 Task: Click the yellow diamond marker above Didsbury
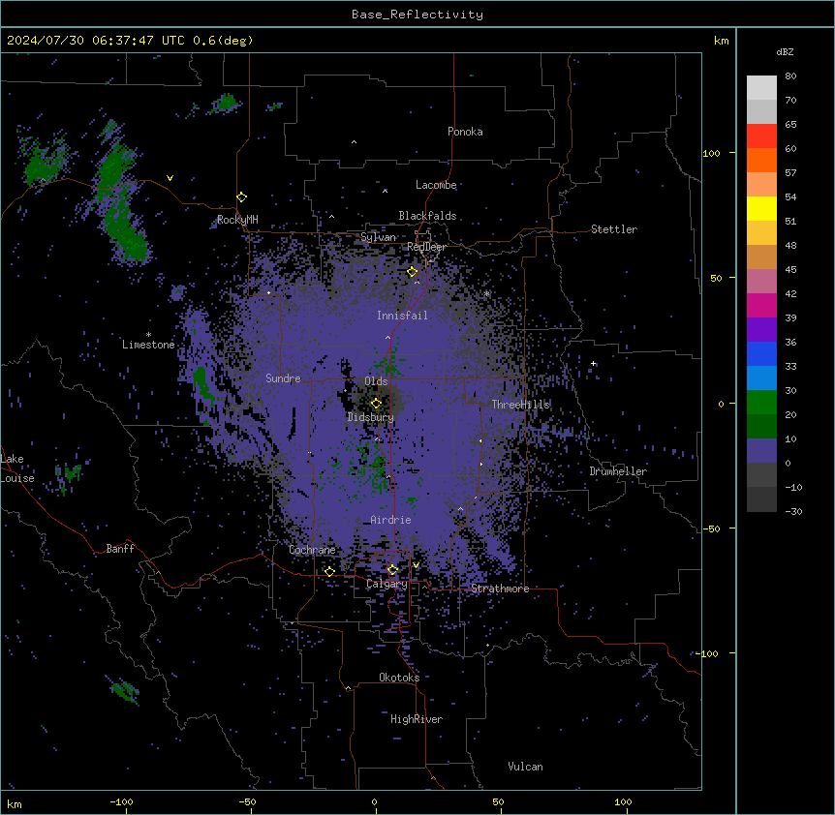(x=376, y=403)
